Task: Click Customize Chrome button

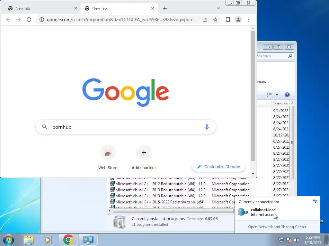Action: (218, 167)
